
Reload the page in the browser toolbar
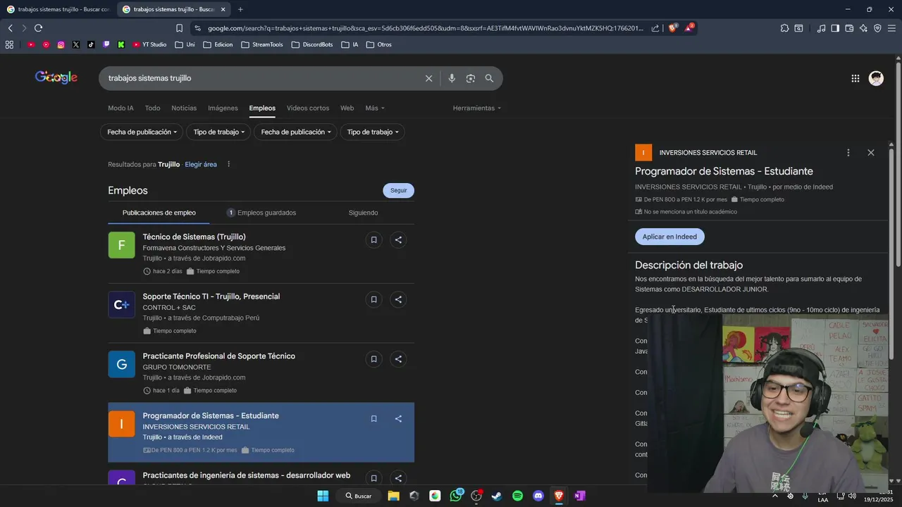click(x=38, y=28)
